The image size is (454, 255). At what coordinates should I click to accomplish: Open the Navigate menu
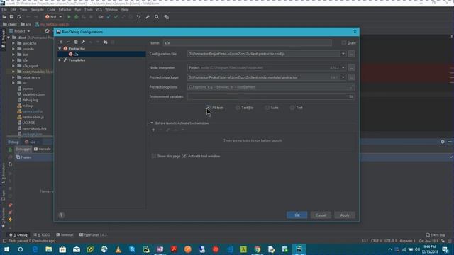click(37, 9)
